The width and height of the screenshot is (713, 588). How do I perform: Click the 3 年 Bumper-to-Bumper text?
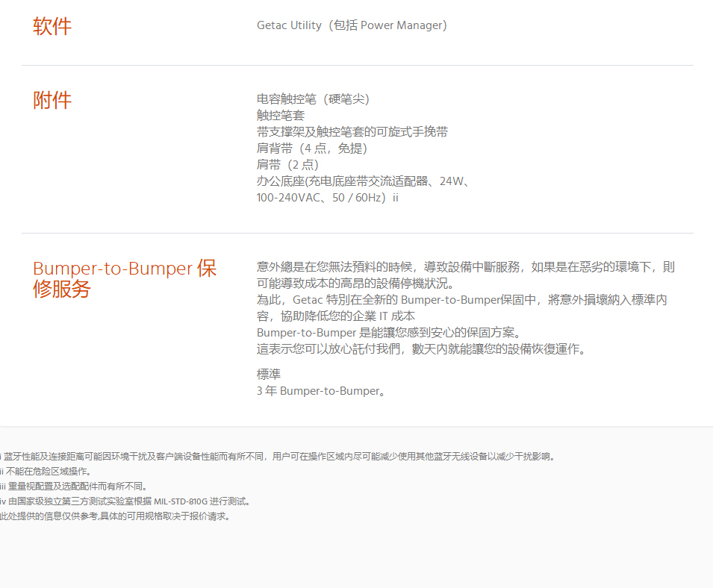tap(320, 391)
